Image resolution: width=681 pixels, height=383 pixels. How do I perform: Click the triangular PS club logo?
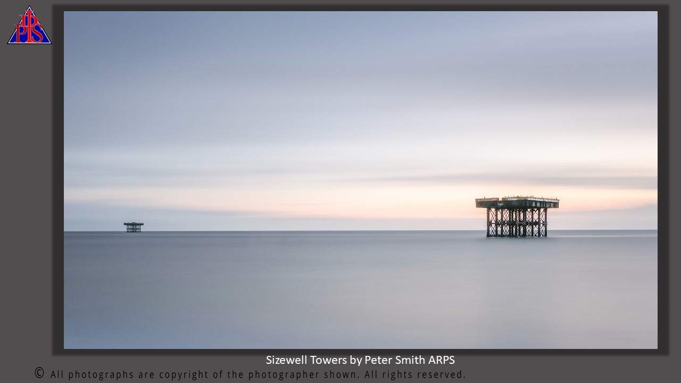[29, 26]
